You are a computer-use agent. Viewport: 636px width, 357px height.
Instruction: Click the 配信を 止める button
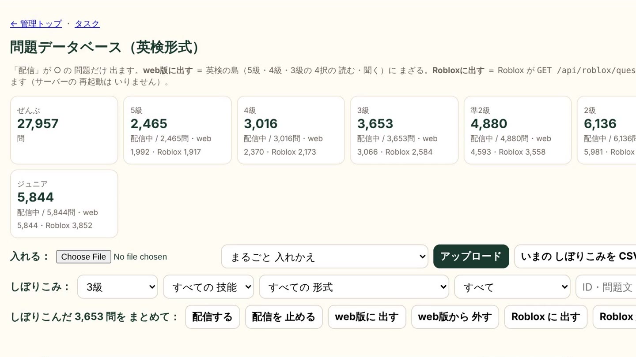pos(284,317)
